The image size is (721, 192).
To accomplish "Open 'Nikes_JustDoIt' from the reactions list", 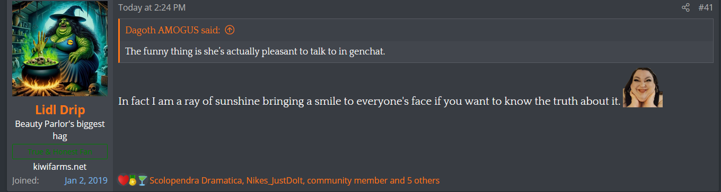I will (274, 180).
